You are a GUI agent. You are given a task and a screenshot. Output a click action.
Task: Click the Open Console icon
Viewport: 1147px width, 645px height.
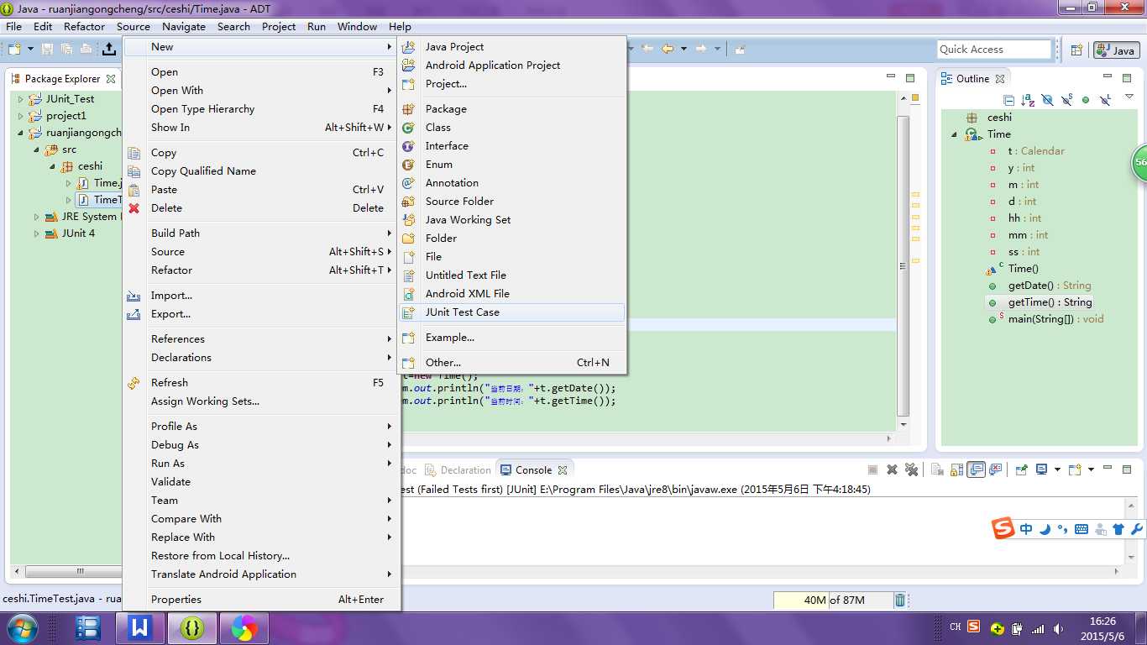1075,469
